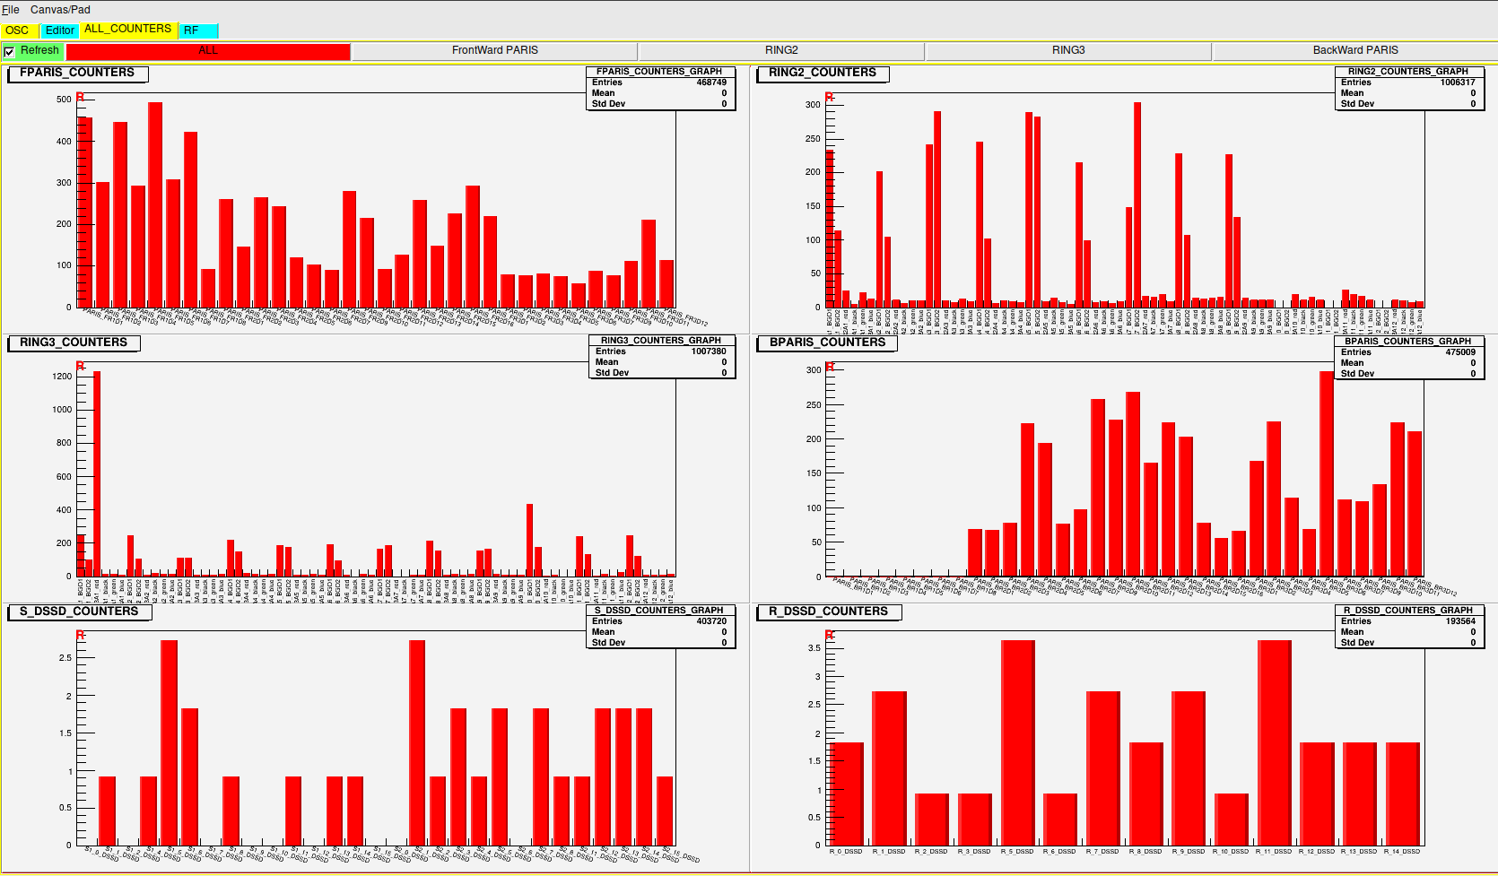Viewport: 1498px width, 876px height.
Task: Click the RING3_COUNTERS histogram title
Action: coord(74,343)
